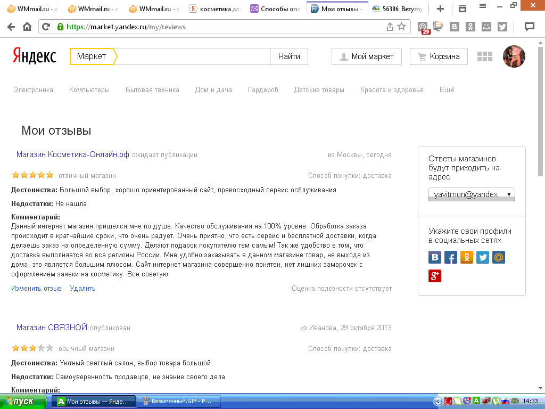Viewport: 545px width, 409px height.
Task: Reload the page with the refresh icon
Action: pyautogui.click(x=46, y=27)
